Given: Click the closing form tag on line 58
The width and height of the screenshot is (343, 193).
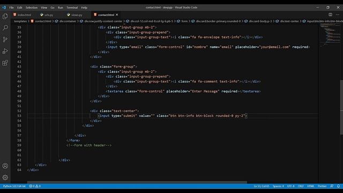Looking at the screenshot, I should [x=73, y=140].
